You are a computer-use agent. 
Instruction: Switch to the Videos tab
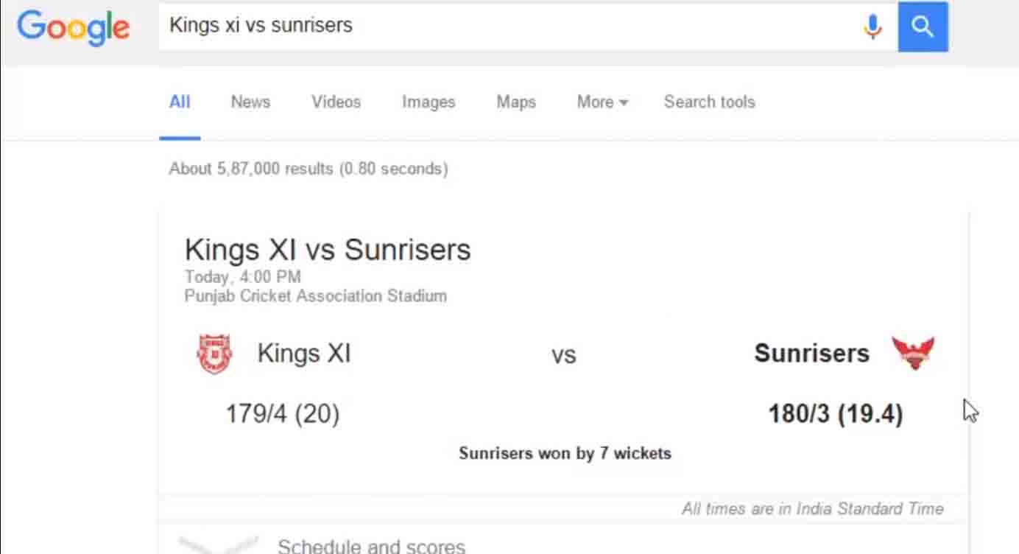[x=336, y=102]
